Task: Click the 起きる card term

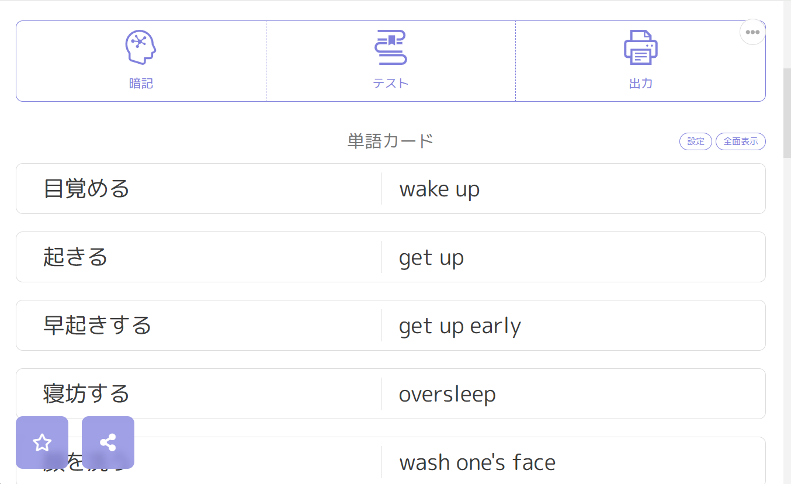Action: coord(75,257)
